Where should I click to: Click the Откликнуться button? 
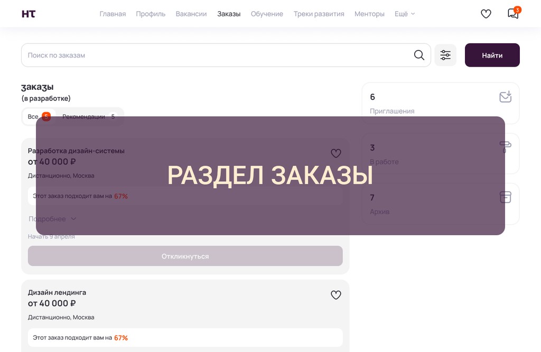click(185, 256)
